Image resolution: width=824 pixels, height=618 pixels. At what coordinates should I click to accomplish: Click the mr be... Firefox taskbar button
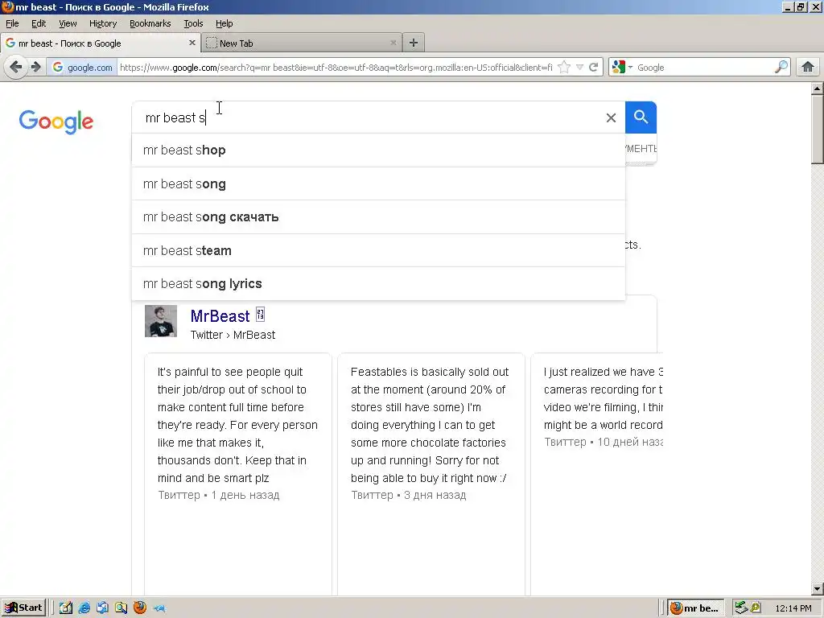pos(696,608)
